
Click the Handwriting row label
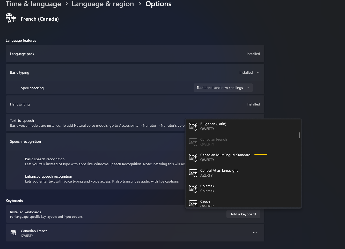(x=20, y=104)
